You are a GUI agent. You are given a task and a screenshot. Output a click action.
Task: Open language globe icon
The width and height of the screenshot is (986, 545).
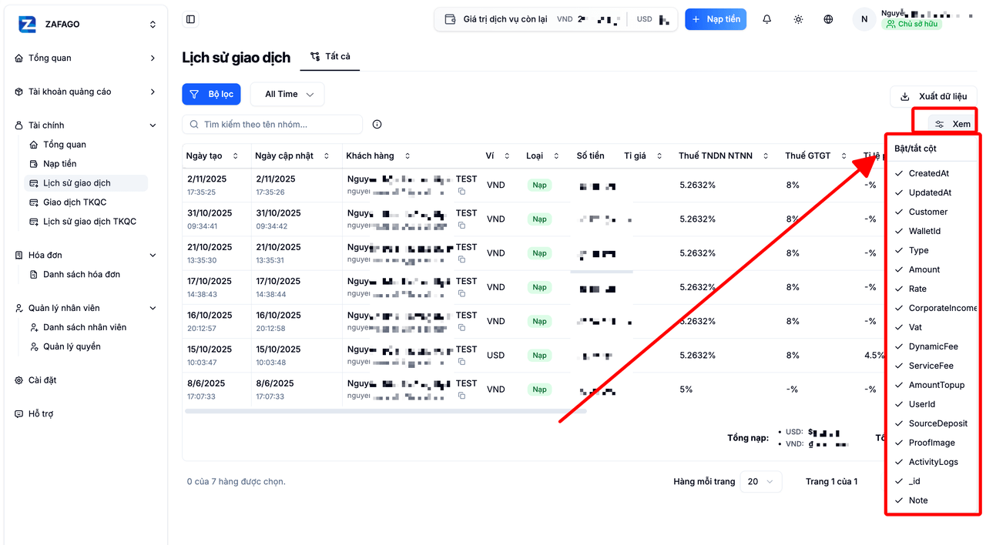(x=828, y=19)
